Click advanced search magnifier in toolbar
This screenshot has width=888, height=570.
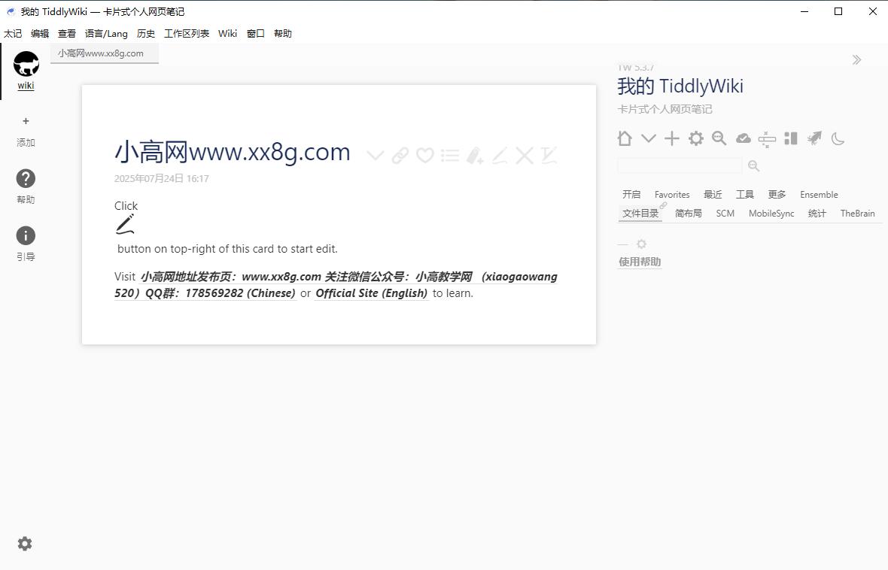pyautogui.click(x=719, y=138)
